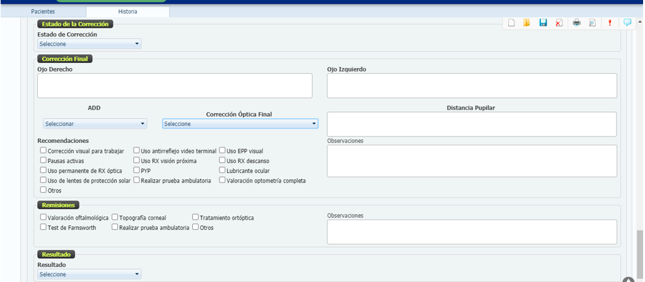The image size is (645, 282).
Task: Switch to the Pacientes tab
Action: [x=43, y=11]
